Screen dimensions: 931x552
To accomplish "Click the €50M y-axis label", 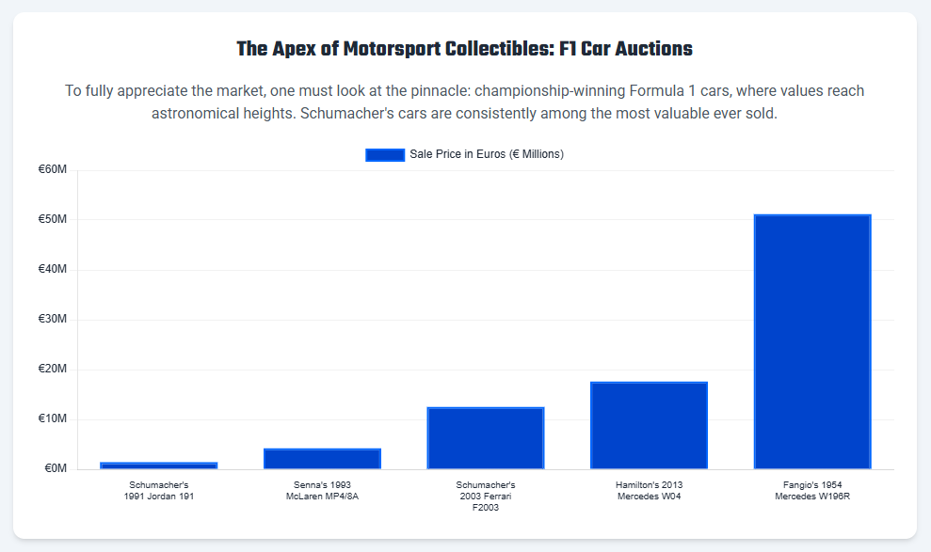I will point(52,220).
